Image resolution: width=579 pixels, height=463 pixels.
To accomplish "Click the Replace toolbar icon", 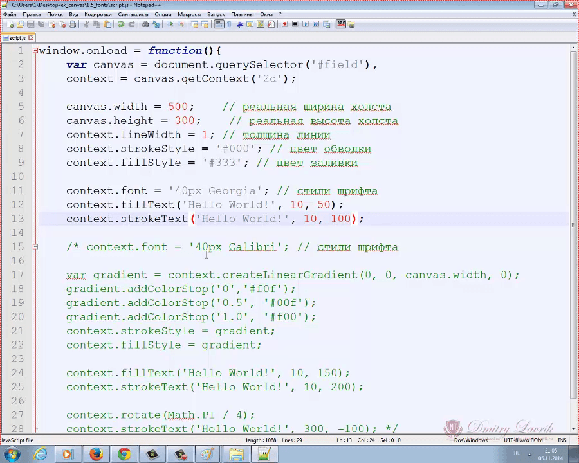I will point(156,24).
